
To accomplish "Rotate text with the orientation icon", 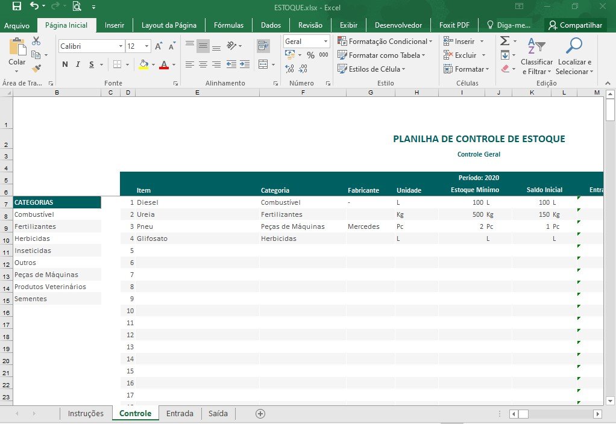I will pyautogui.click(x=231, y=46).
